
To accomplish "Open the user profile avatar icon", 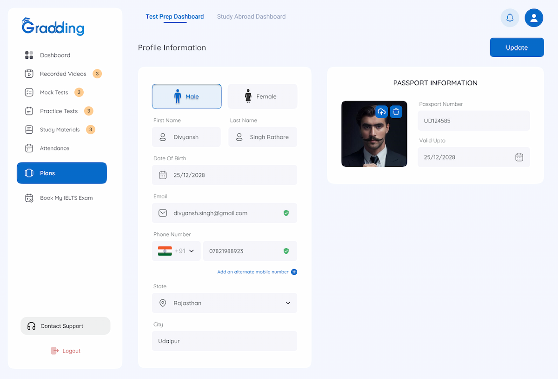I will 534,18.
